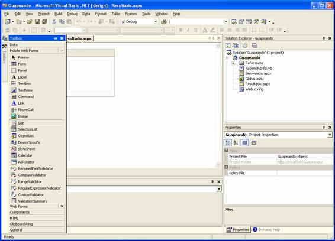
Task: Select the PhoneCall control
Action: coord(37,110)
